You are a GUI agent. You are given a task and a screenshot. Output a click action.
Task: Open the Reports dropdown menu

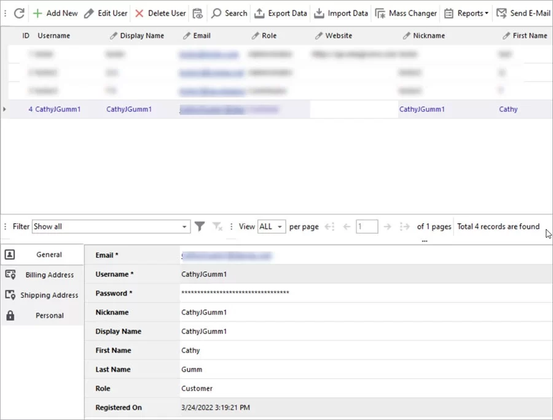click(x=466, y=13)
